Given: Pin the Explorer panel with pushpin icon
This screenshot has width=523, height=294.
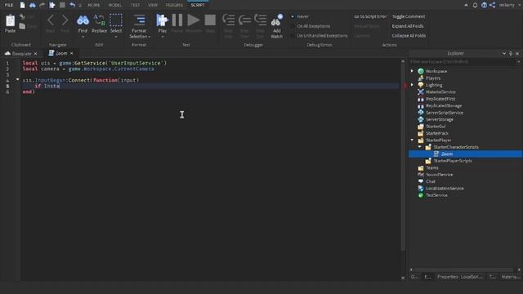Looking at the screenshot, I should (x=511, y=53).
